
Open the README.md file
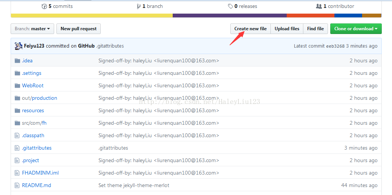coord(36,185)
